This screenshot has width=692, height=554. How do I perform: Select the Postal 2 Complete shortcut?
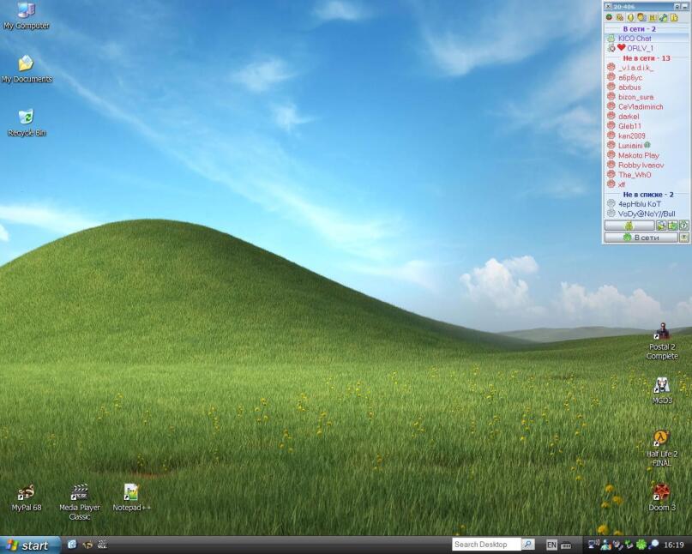point(662,341)
